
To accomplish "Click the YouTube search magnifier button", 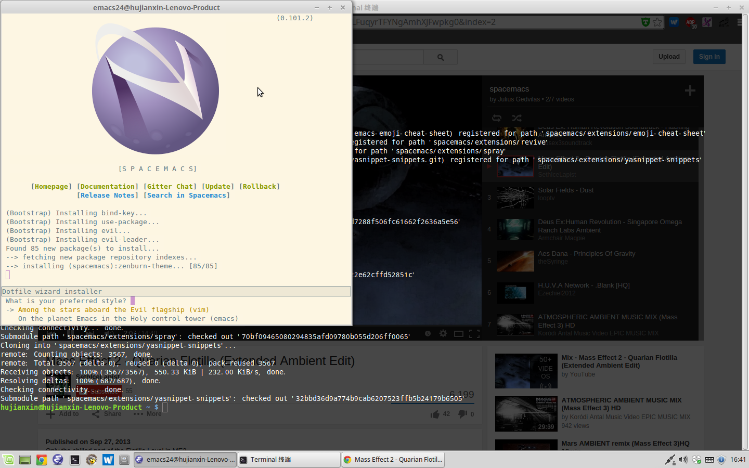I will [x=441, y=57].
